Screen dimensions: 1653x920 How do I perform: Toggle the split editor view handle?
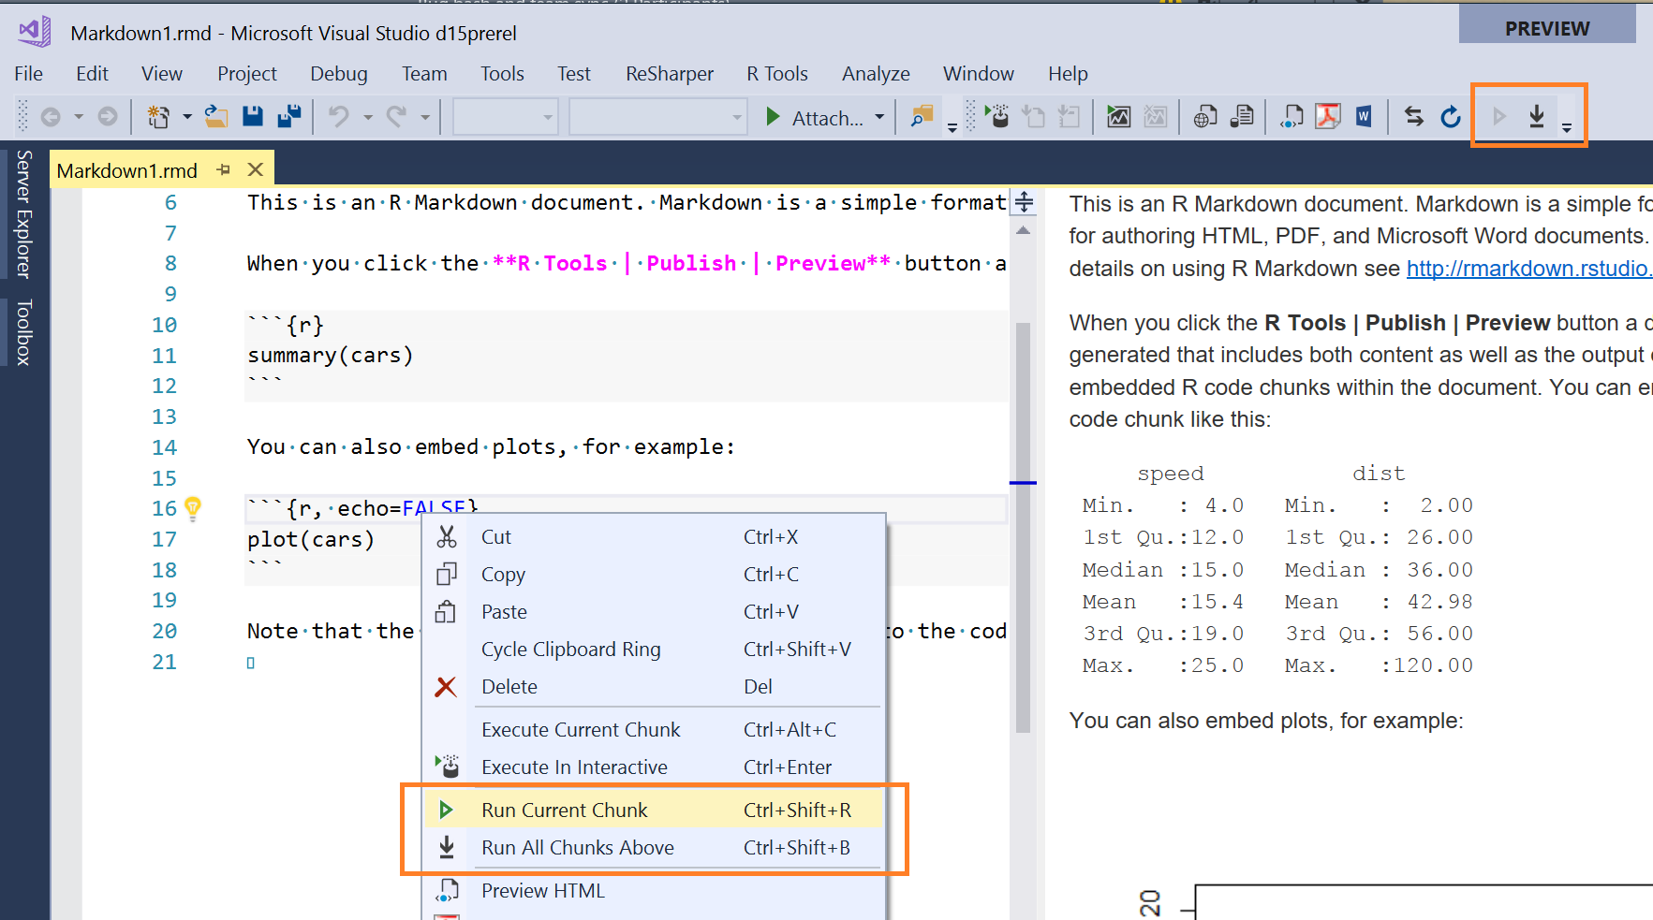point(1024,202)
